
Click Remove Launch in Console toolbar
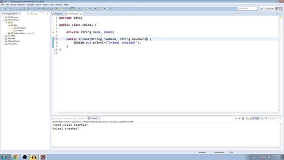pos(240,119)
